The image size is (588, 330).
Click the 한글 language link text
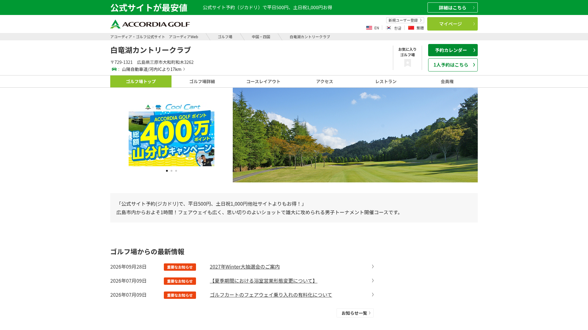398,28
